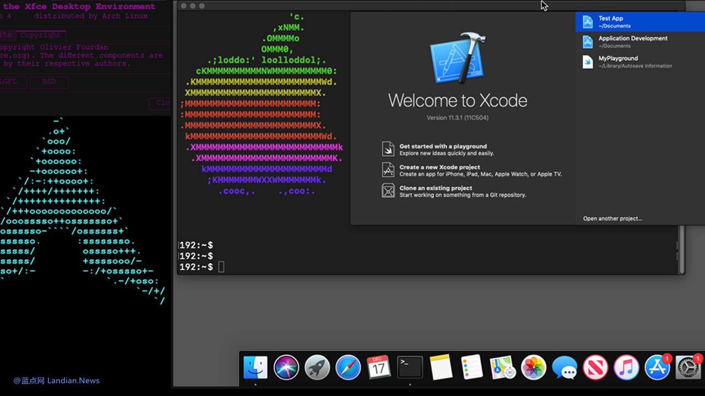Open App Store with update badge
705x396 pixels.
click(x=658, y=368)
